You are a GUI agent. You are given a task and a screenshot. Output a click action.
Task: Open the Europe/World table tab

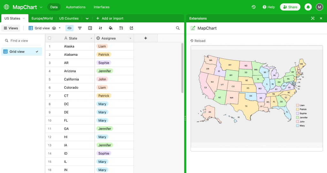coord(42,18)
